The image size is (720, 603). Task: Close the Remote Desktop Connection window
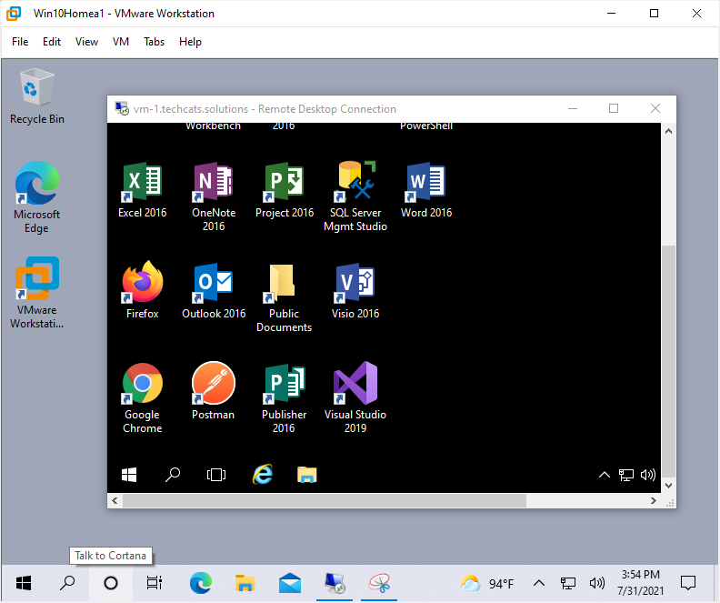(x=655, y=109)
